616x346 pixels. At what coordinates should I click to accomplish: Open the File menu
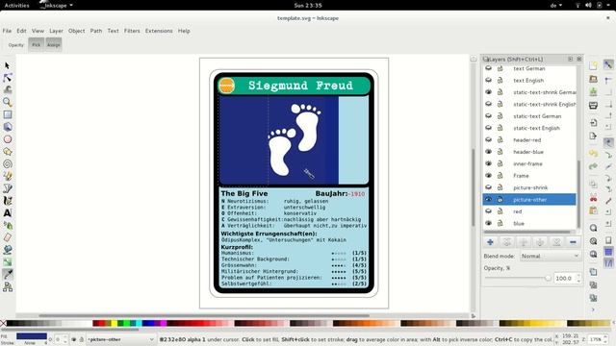point(7,31)
